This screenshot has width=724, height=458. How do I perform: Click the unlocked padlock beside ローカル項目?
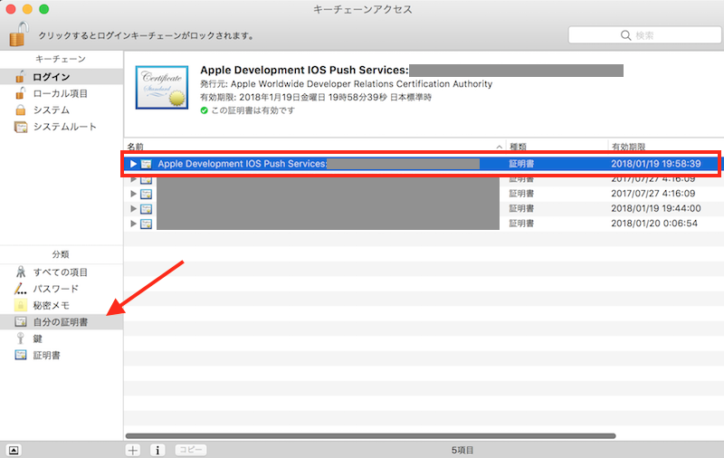click(20, 93)
